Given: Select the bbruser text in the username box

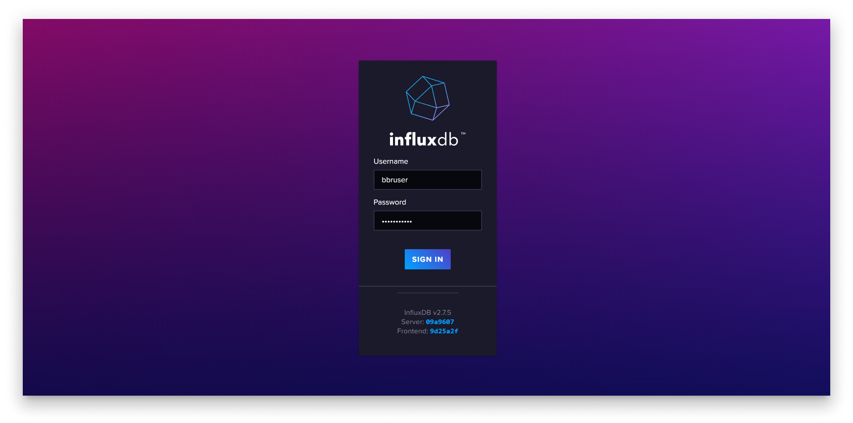Looking at the screenshot, I should point(395,180).
